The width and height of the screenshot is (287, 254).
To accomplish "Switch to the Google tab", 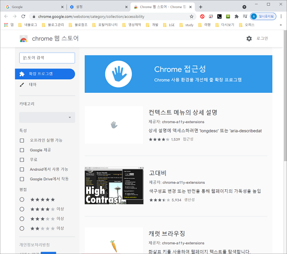I will [x=34, y=7].
